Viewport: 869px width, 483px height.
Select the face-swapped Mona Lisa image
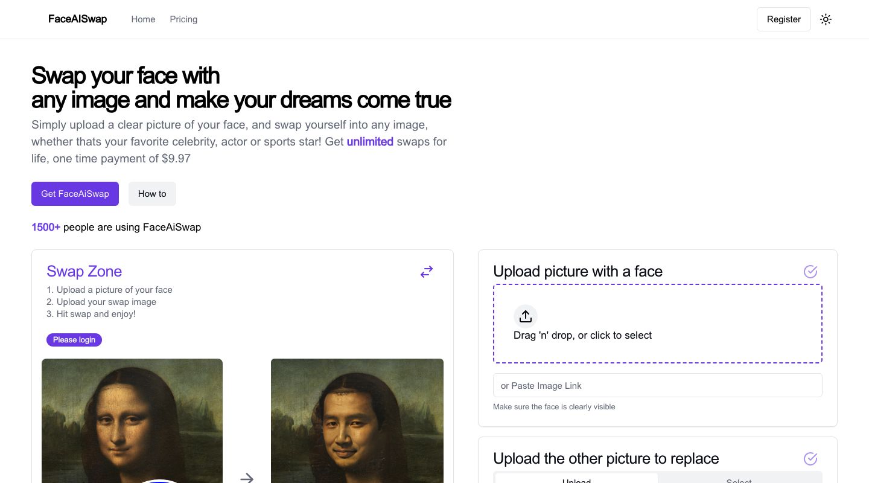[357, 421]
